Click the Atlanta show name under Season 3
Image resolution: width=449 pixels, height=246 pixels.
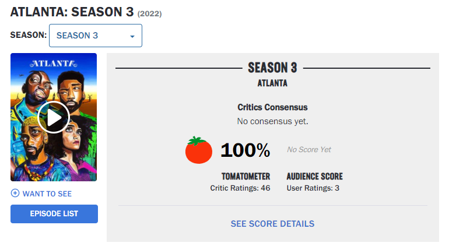(x=272, y=83)
